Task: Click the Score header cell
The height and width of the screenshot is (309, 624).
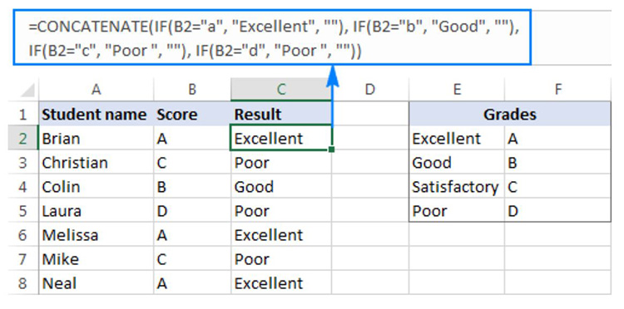Action: [192, 115]
